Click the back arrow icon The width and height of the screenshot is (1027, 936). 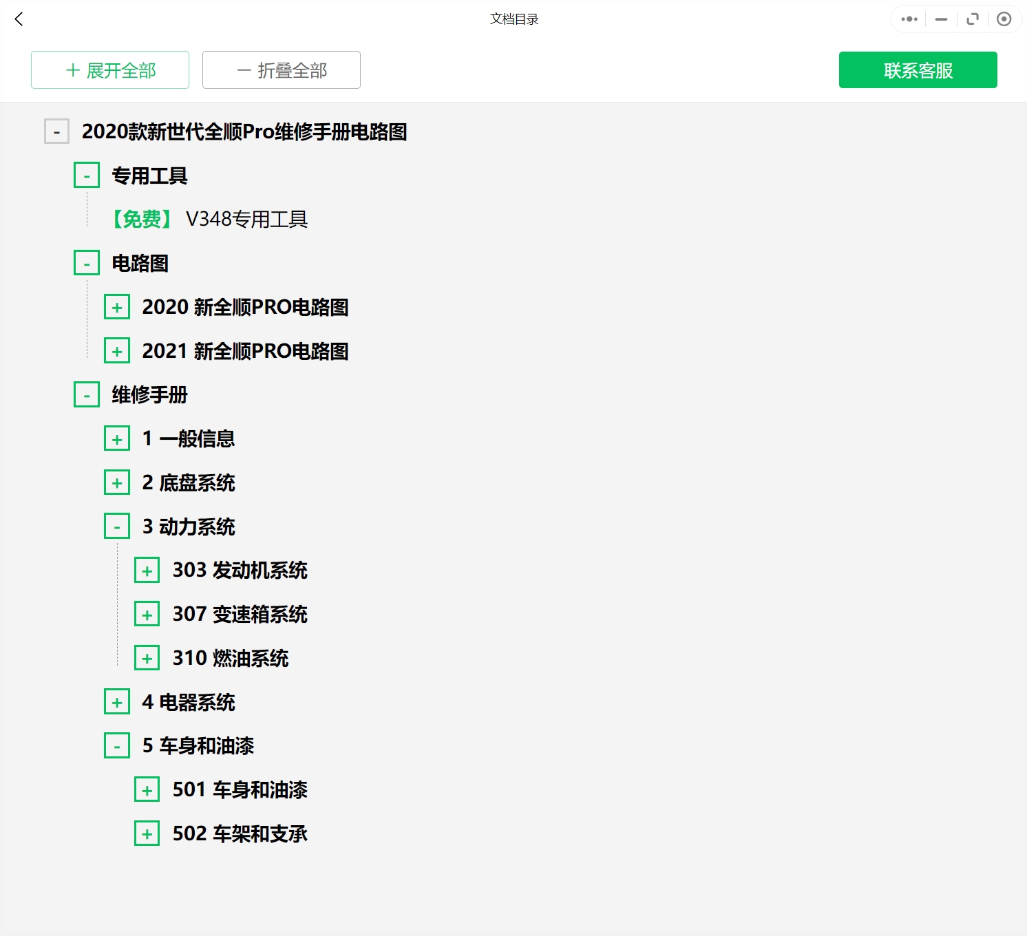pyautogui.click(x=19, y=19)
